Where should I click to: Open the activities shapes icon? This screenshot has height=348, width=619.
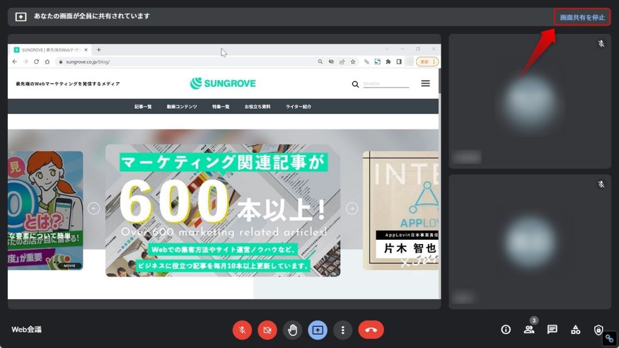tap(575, 329)
